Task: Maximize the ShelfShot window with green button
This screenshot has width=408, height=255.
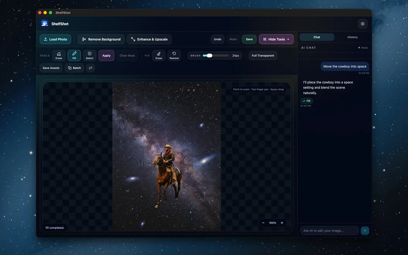Action: [x=51, y=12]
